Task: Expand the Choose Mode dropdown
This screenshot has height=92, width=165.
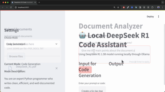Action: point(32,44)
